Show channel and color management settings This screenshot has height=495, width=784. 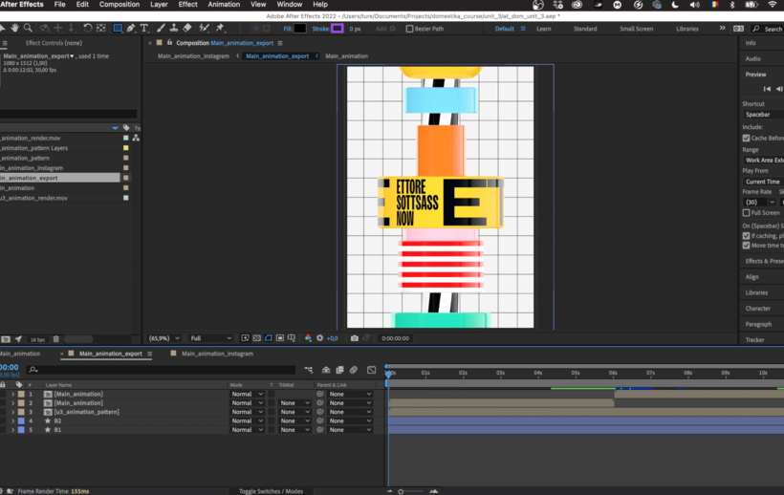(308, 338)
